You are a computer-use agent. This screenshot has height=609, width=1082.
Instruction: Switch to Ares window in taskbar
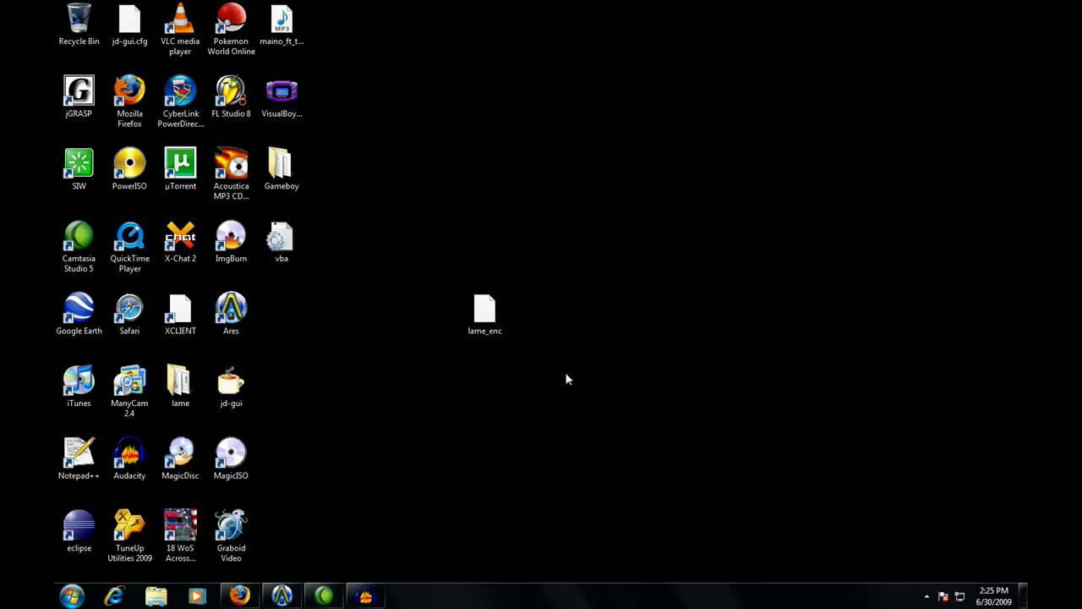pyautogui.click(x=281, y=596)
